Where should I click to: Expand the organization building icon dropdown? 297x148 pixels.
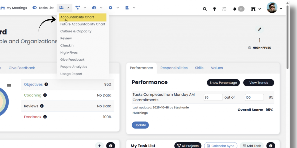pyautogui.click(x=256, y=9)
